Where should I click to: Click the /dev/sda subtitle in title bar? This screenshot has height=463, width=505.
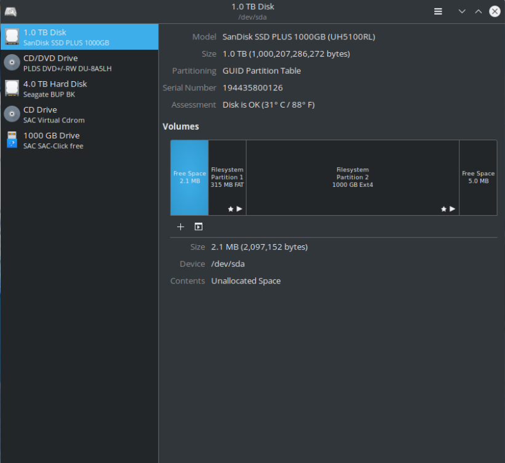click(x=252, y=17)
